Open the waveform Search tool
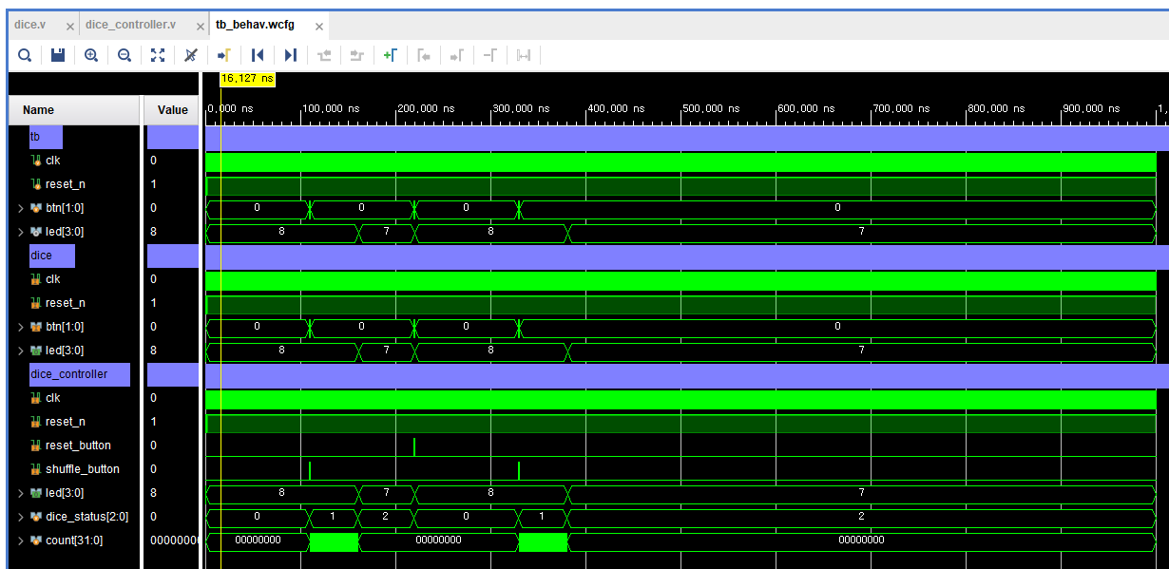 tap(25, 55)
